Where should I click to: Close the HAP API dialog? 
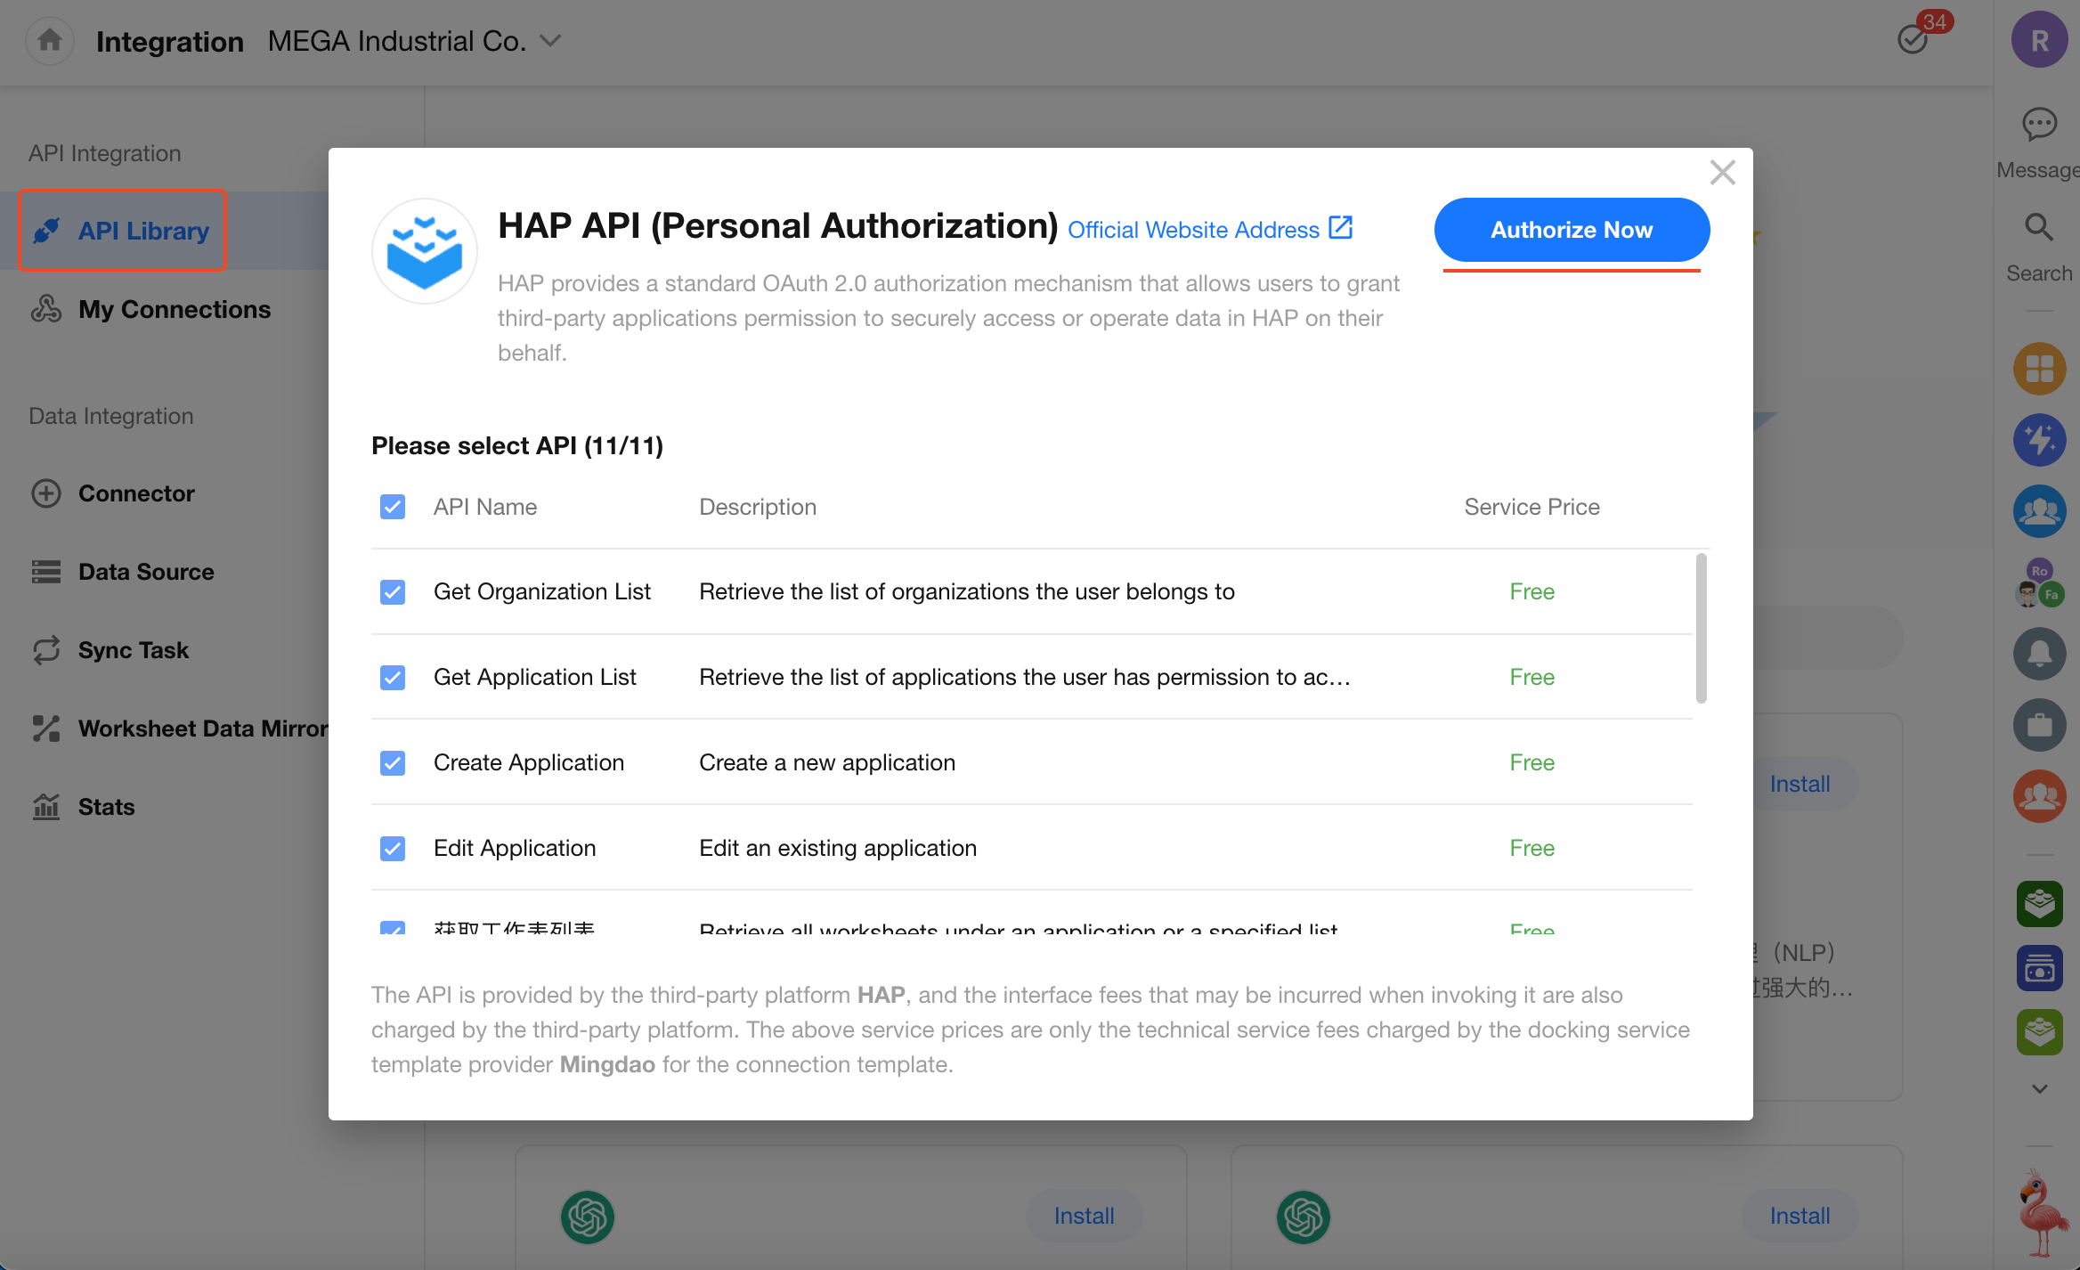1722,173
